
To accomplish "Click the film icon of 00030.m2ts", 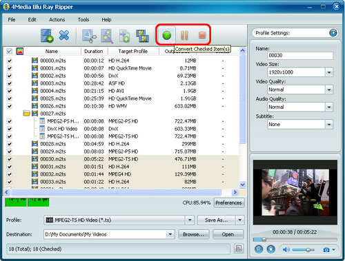I will pyautogui.click(x=34, y=159).
